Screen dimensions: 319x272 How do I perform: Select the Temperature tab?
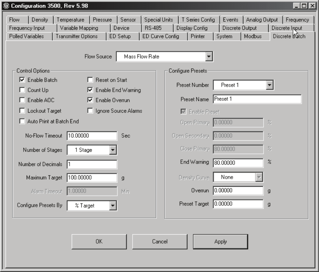coord(71,20)
